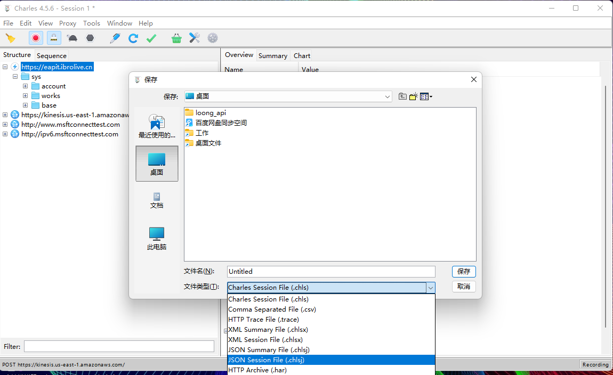Switch to the Structure tab

pos(17,55)
